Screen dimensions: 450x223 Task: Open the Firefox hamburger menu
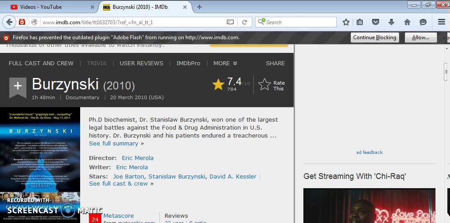click(441, 22)
